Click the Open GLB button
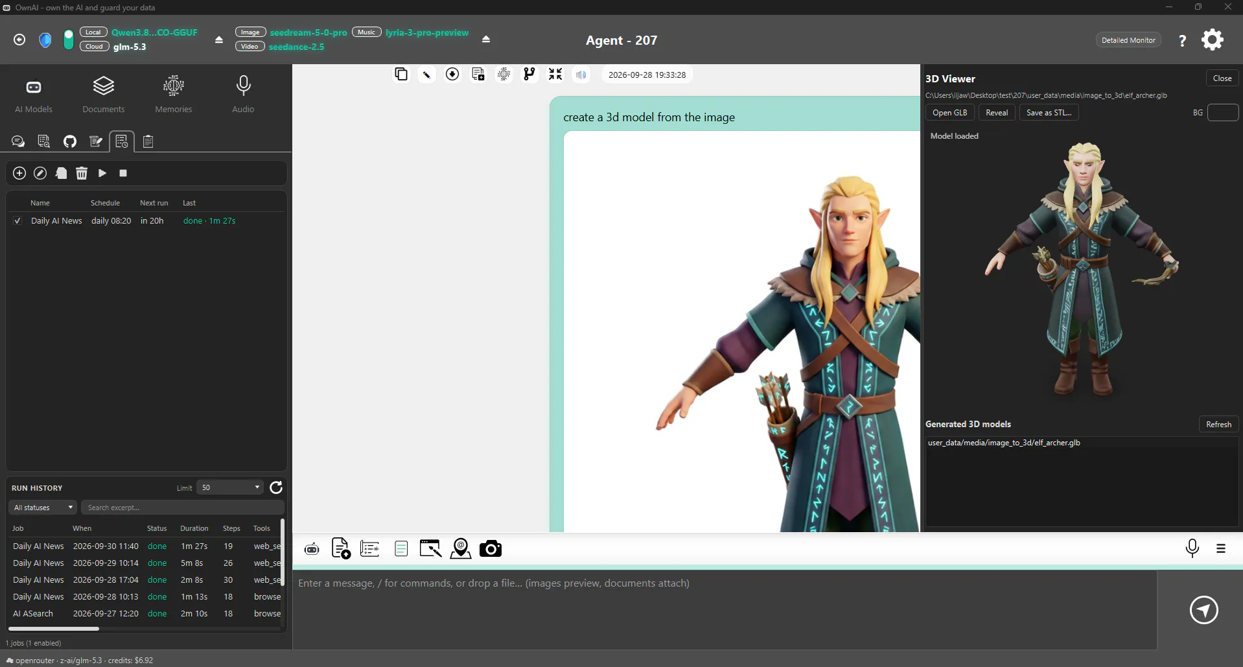 [949, 113]
